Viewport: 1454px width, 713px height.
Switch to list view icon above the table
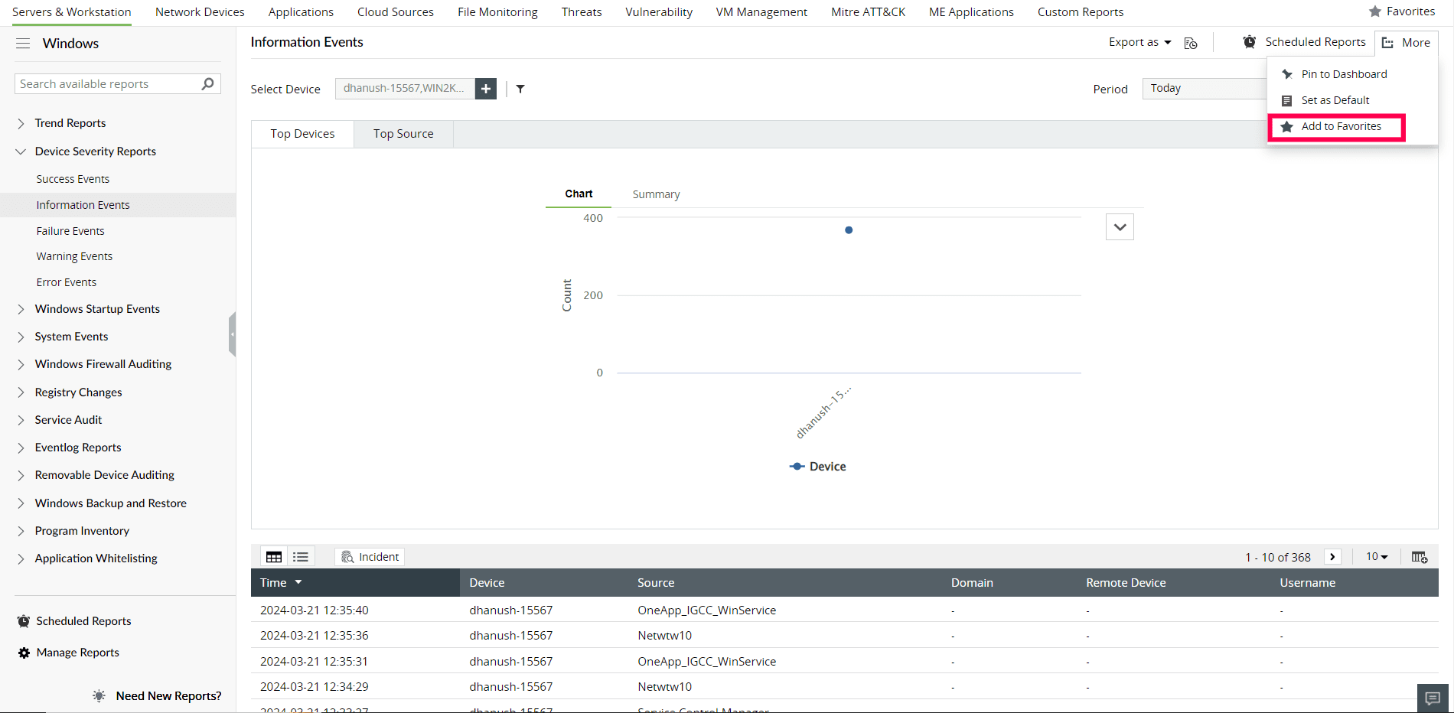[300, 556]
